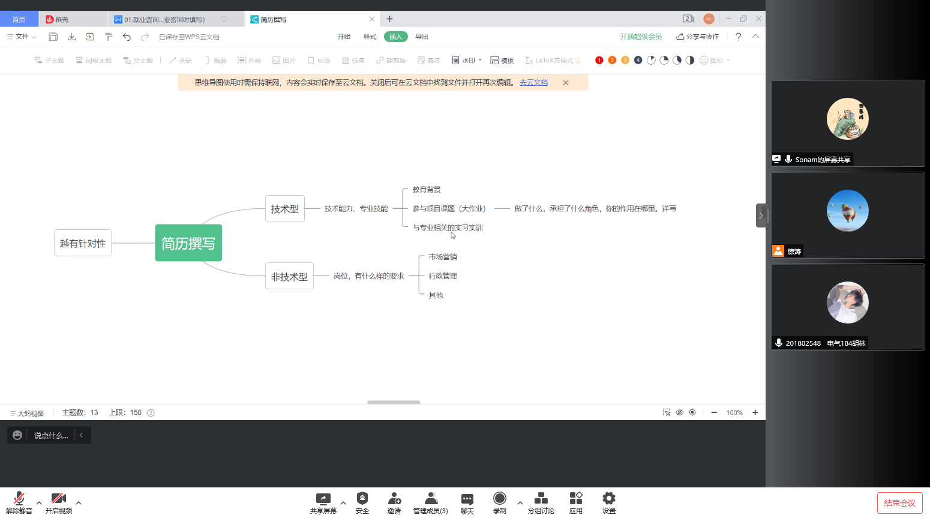Expand options arrow beside 共享屏幕
Image resolution: width=930 pixels, height=518 pixels.
point(343,503)
